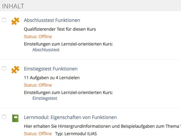This screenshot has width=181, height=136.
Task: Click the text 11 Aufgaben zu 4 Lernzielen
Action: (52, 78)
